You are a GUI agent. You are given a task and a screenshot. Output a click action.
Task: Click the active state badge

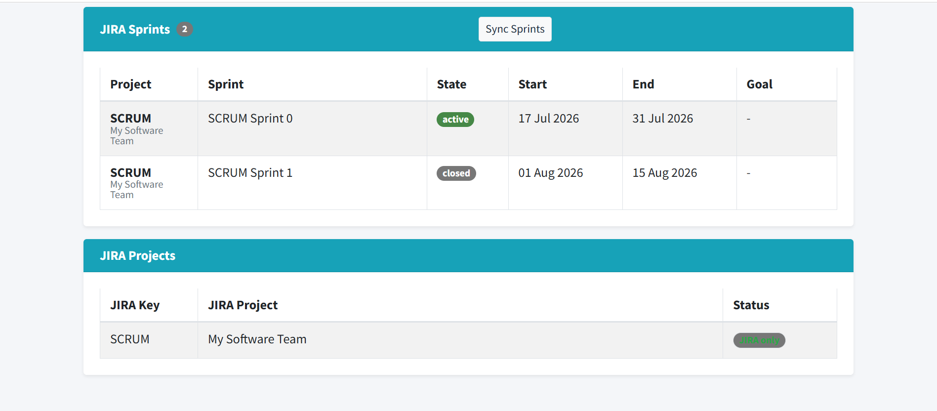point(455,120)
